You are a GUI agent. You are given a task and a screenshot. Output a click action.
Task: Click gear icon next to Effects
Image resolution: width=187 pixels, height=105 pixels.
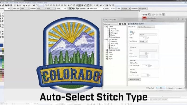point(109,46)
